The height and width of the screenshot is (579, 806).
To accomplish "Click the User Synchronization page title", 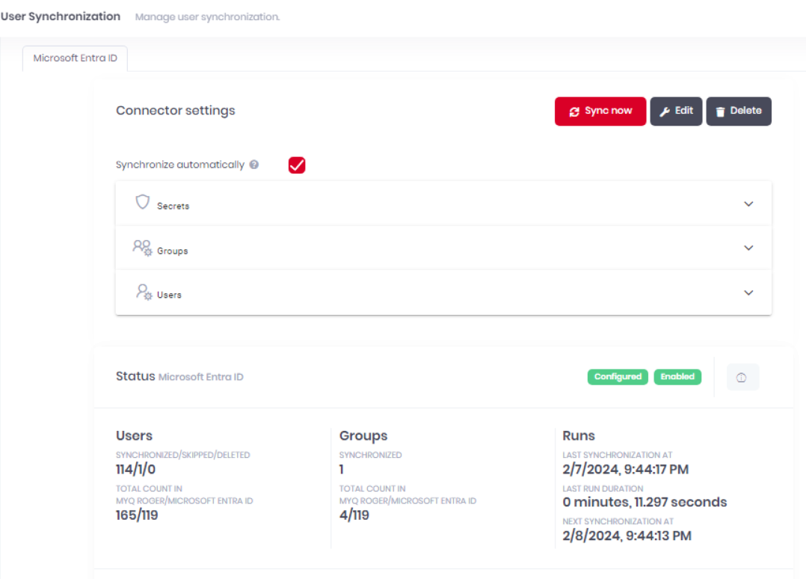I will point(60,16).
